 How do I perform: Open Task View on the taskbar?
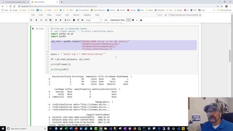51,128
